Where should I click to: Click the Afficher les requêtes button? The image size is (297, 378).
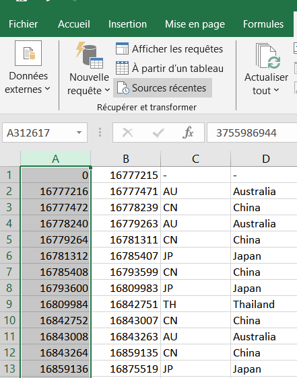click(170, 49)
